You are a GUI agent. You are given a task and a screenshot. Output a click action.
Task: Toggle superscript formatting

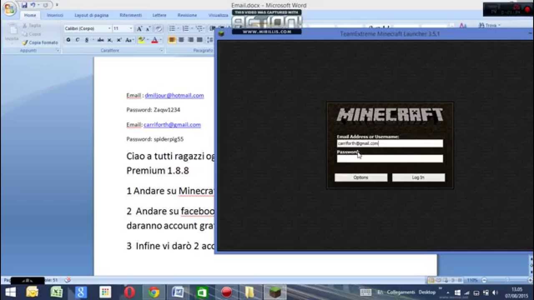[x=119, y=40]
